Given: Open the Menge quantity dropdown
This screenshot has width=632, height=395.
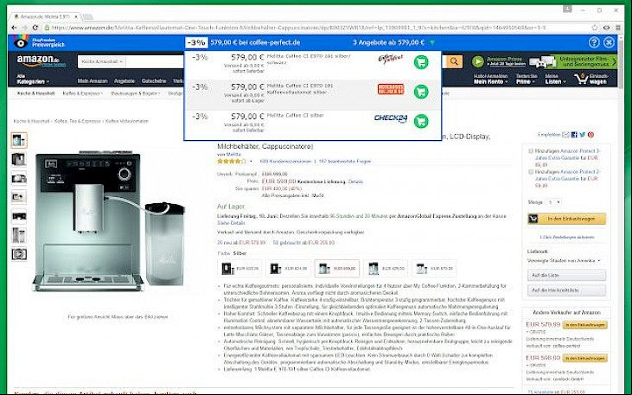Looking at the screenshot, I should coord(554,202).
